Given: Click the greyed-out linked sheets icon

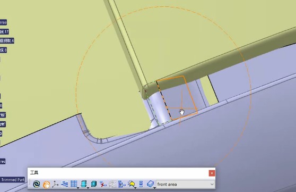Looking at the screenshot, I should pyautogui.click(x=112, y=184).
